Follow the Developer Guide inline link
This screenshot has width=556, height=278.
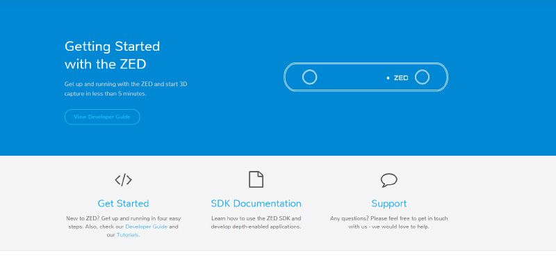pyautogui.click(x=147, y=227)
